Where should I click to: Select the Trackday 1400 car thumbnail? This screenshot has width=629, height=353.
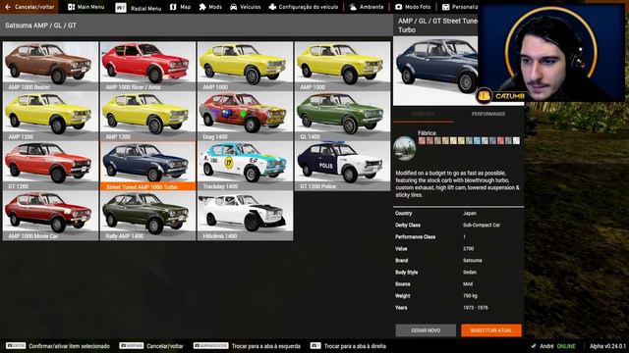pyautogui.click(x=245, y=166)
